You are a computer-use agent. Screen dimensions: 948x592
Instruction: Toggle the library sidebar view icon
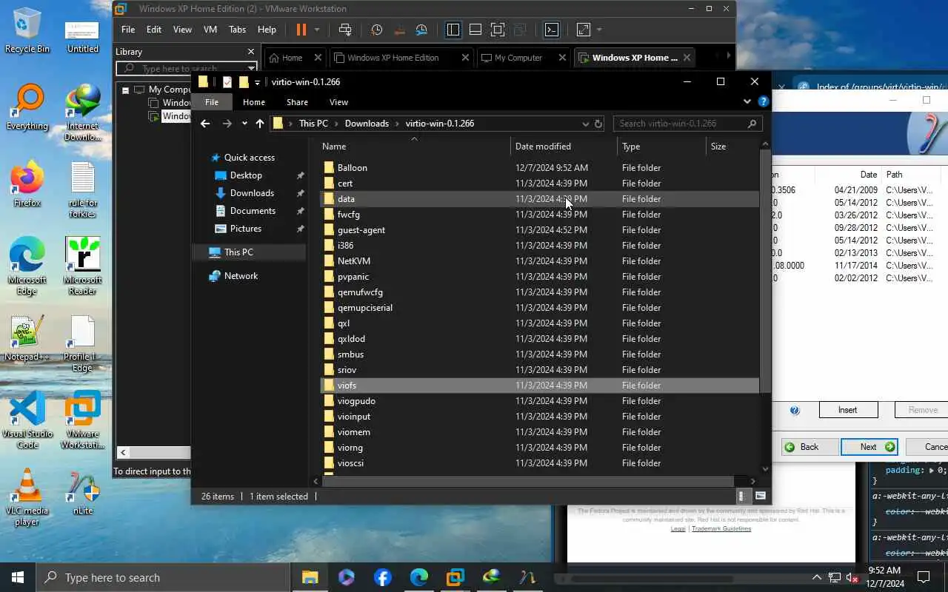453,30
